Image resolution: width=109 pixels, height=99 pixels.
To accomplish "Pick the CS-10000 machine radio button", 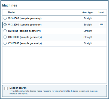I will 5,37.
